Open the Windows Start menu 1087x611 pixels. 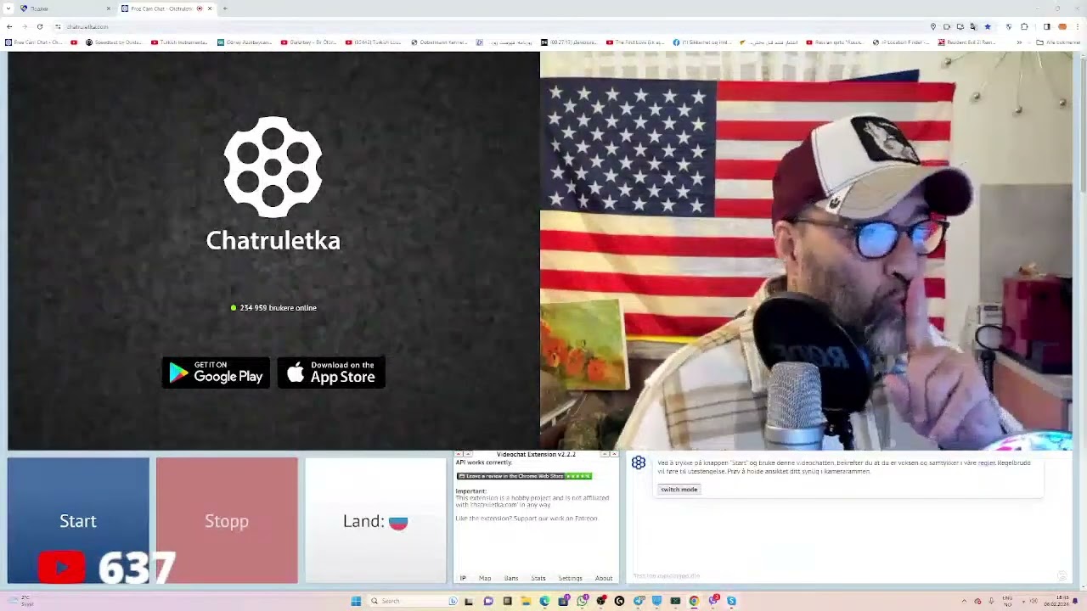tap(356, 601)
